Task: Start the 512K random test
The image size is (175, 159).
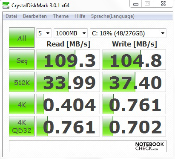Action: click(x=22, y=82)
